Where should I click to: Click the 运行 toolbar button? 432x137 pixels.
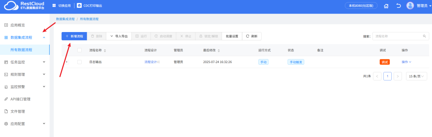pyautogui.click(x=141, y=36)
